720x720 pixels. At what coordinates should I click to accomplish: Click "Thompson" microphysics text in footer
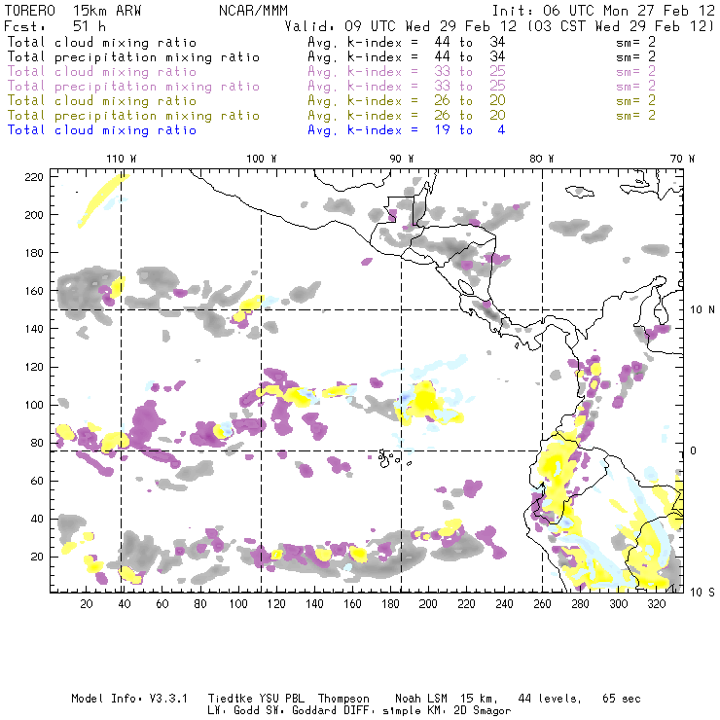click(343, 699)
